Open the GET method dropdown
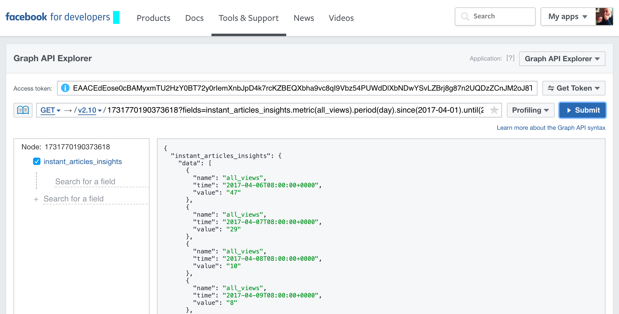 coord(51,110)
